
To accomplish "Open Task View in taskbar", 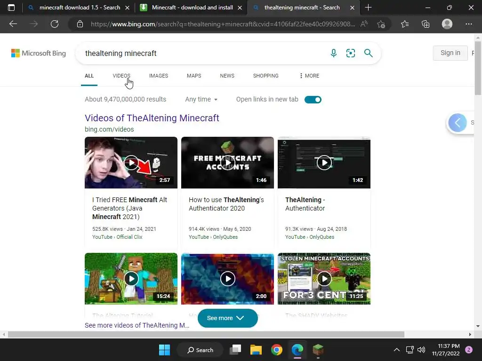I will point(235,350).
